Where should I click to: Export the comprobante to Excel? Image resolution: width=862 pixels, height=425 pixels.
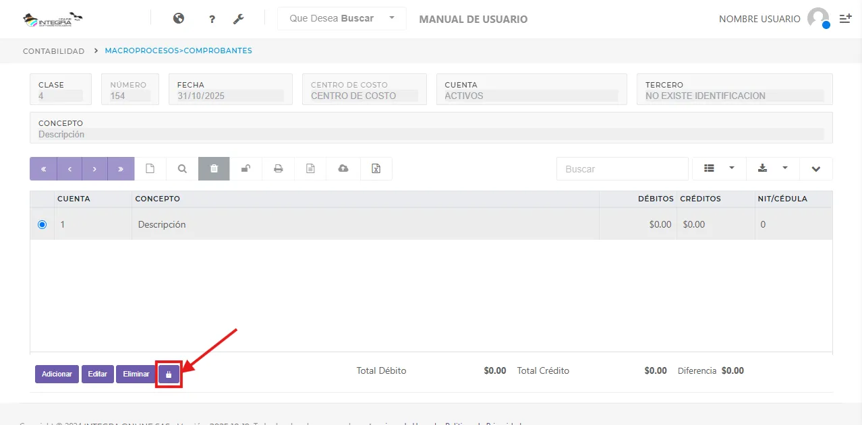(x=376, y=168)
